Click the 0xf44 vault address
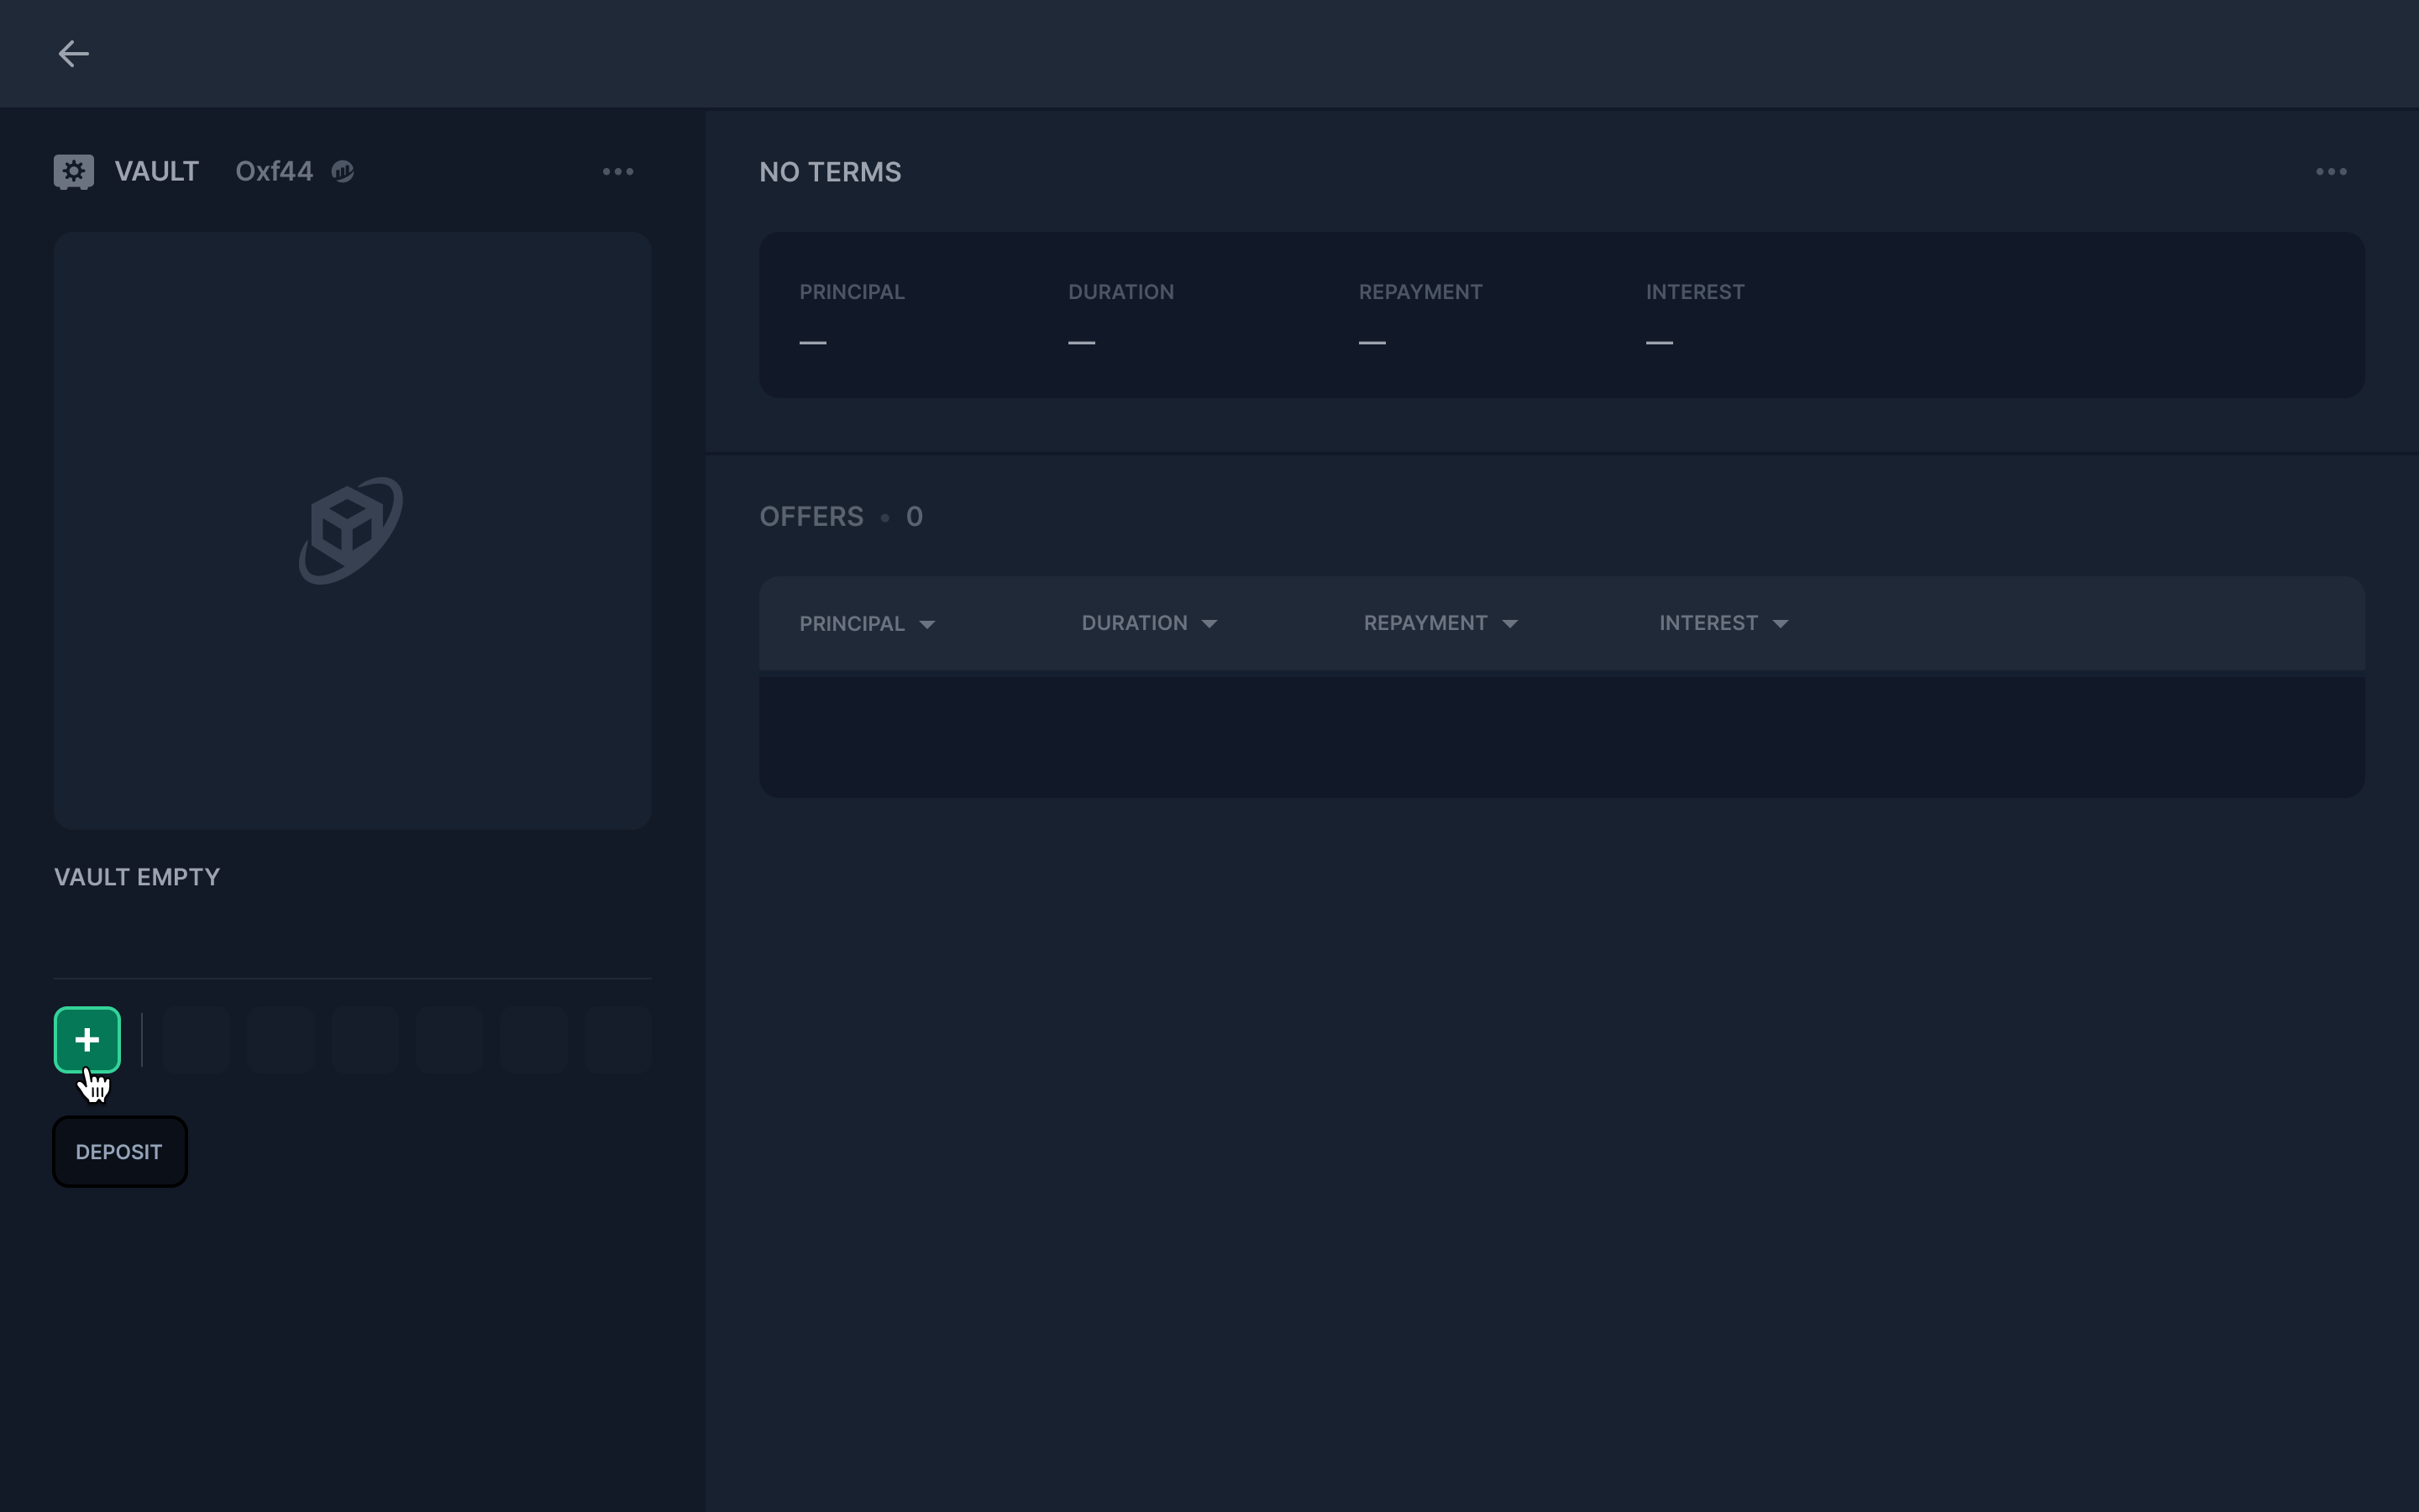 pos(274,172)
